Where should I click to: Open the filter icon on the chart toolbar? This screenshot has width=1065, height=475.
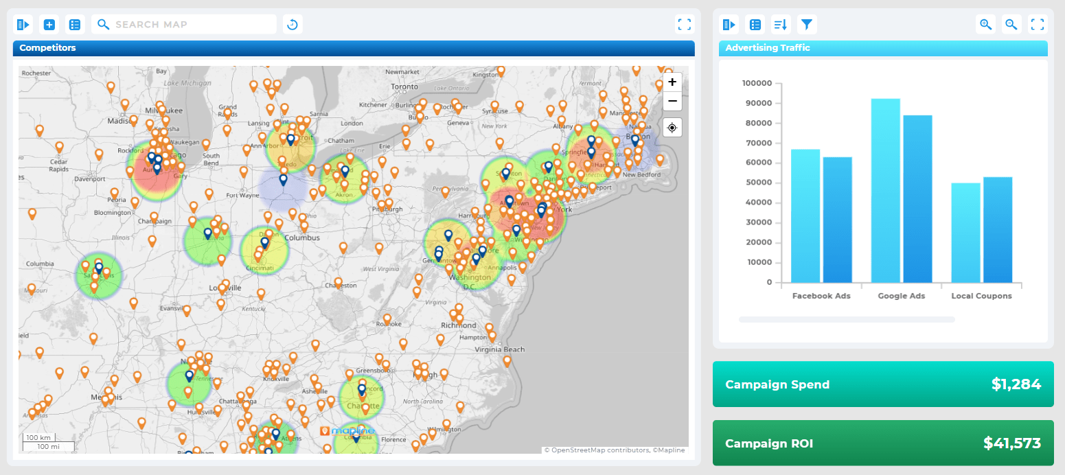coord(807,24)
